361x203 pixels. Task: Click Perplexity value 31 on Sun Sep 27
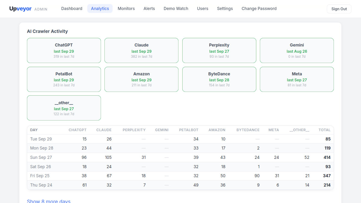(x=143, y=157)
